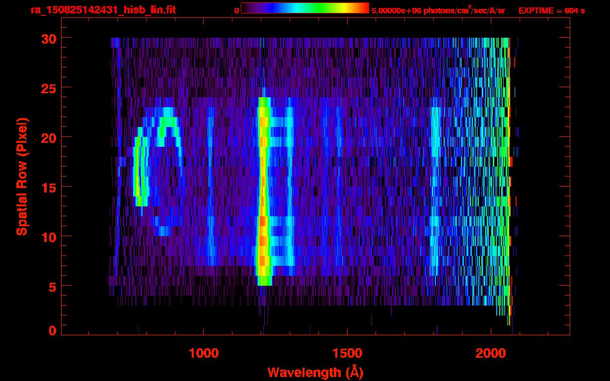Click the Wavelength (Å) axis title
Screen dimensions: 610x381
[315, 372]
